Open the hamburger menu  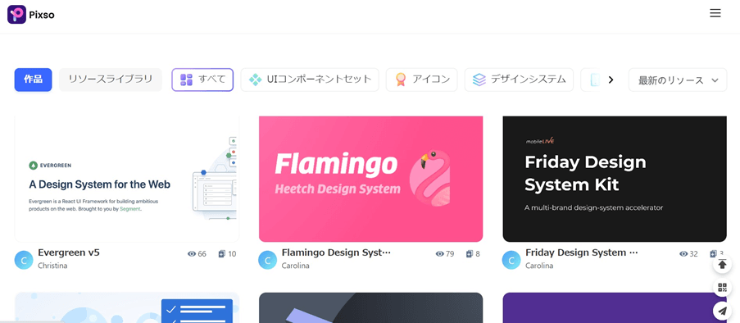coord(715,13)
